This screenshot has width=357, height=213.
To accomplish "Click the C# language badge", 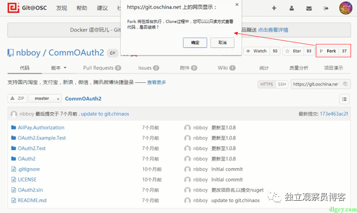I will [113, 53].
